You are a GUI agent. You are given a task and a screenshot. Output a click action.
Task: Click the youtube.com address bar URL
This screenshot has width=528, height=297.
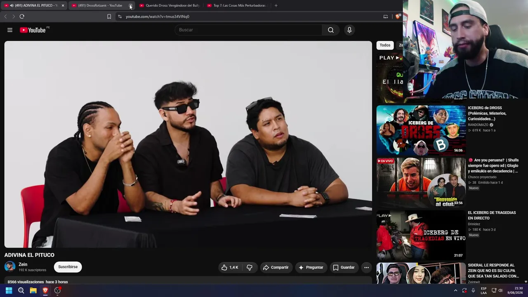[x=158, y=16]
